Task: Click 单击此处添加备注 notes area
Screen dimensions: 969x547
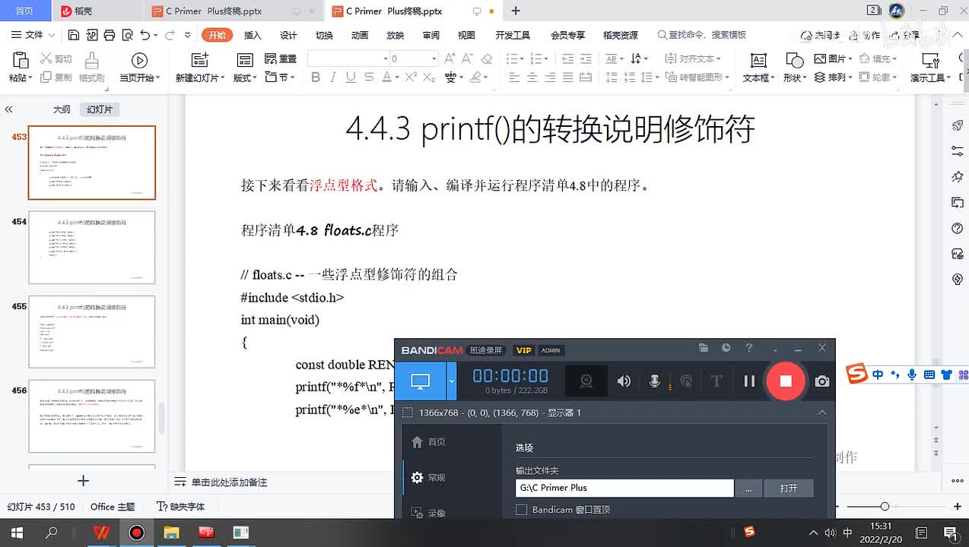Action: [x=228, y=482]
